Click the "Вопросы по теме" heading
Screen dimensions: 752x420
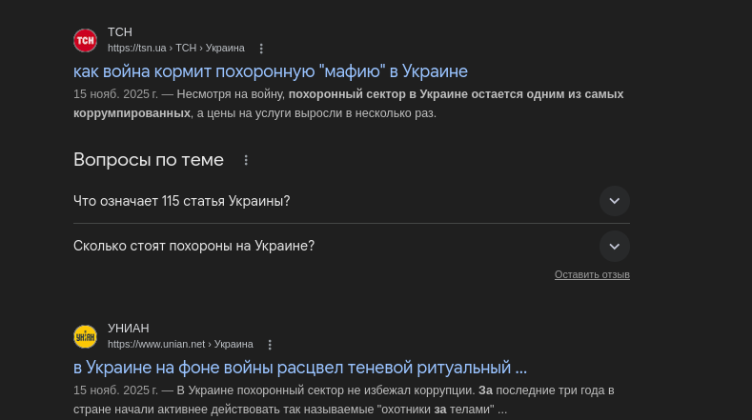[x=149, y=160]
